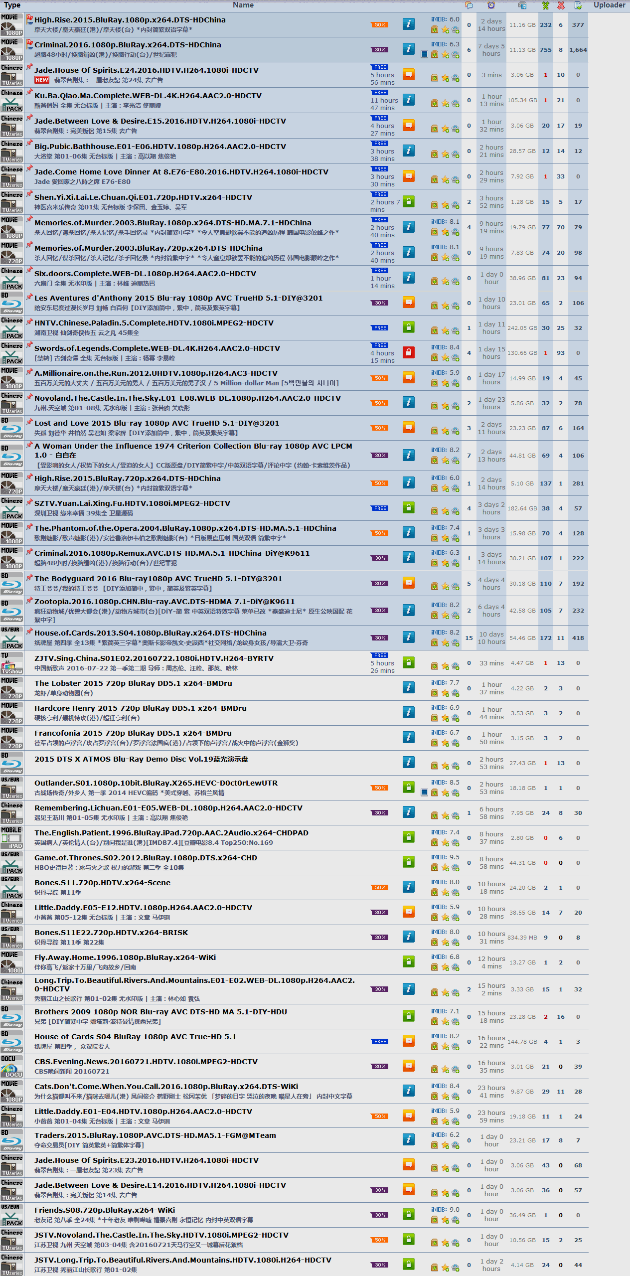Image resolution: width=630 pixels, height=1276 pixels.
Task: Open Bones.S11E22.720p.HDTV.x264-BRISK link
Action: [x=111, y=933]
